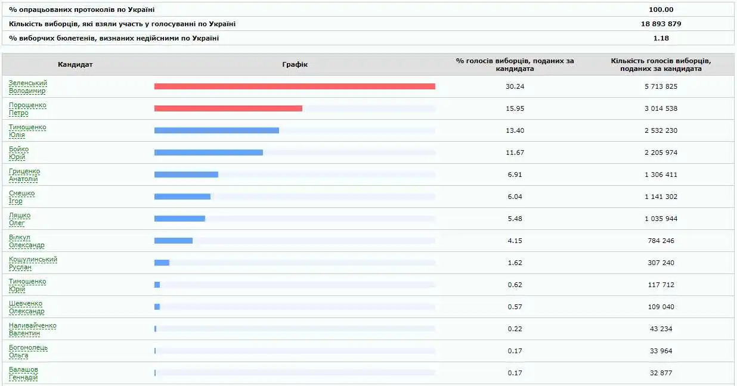Open candidate link Зеленський Володимир
The image size is (737, 386).
point(27,87)
